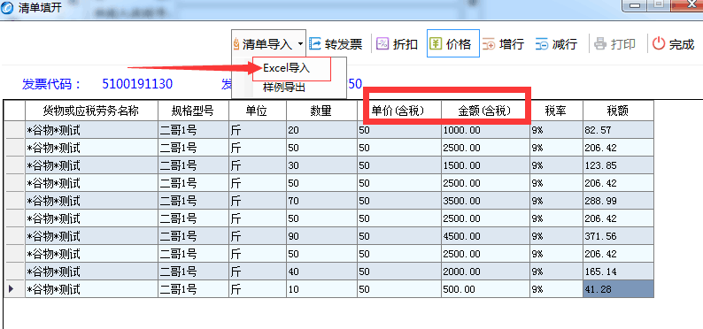Click the 数量 column header

[321, 111]
